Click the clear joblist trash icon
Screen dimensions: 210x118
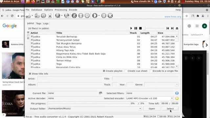click(x=50, y=16)
